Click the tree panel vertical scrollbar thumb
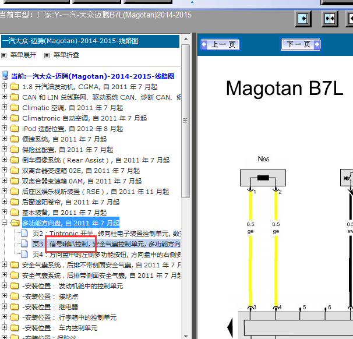Screen dimensions: 353x339 point(185,121)
